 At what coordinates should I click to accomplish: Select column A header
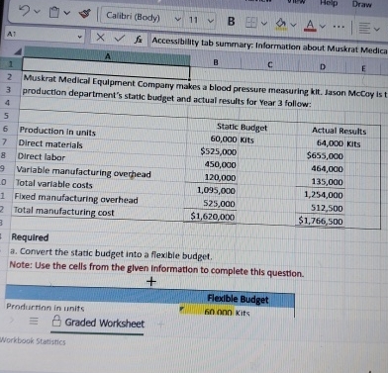107,56
